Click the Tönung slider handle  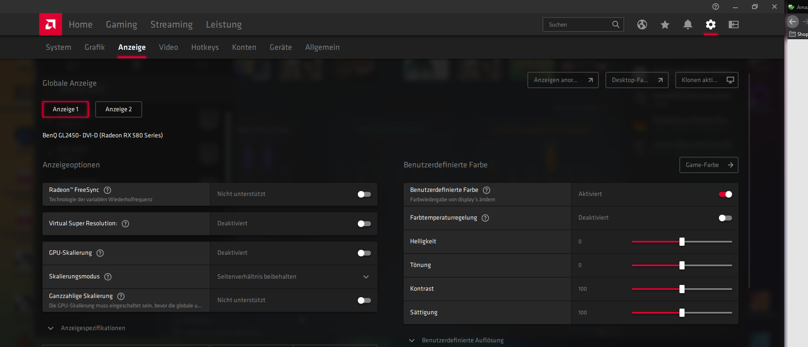pos(682,265)
